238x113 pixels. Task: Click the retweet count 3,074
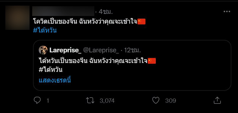tap(107, 101)
